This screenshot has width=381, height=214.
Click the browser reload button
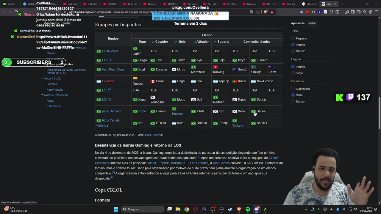16,12
